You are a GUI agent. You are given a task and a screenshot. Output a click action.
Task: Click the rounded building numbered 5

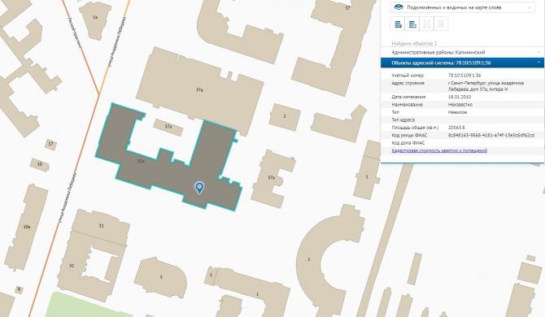160,277
